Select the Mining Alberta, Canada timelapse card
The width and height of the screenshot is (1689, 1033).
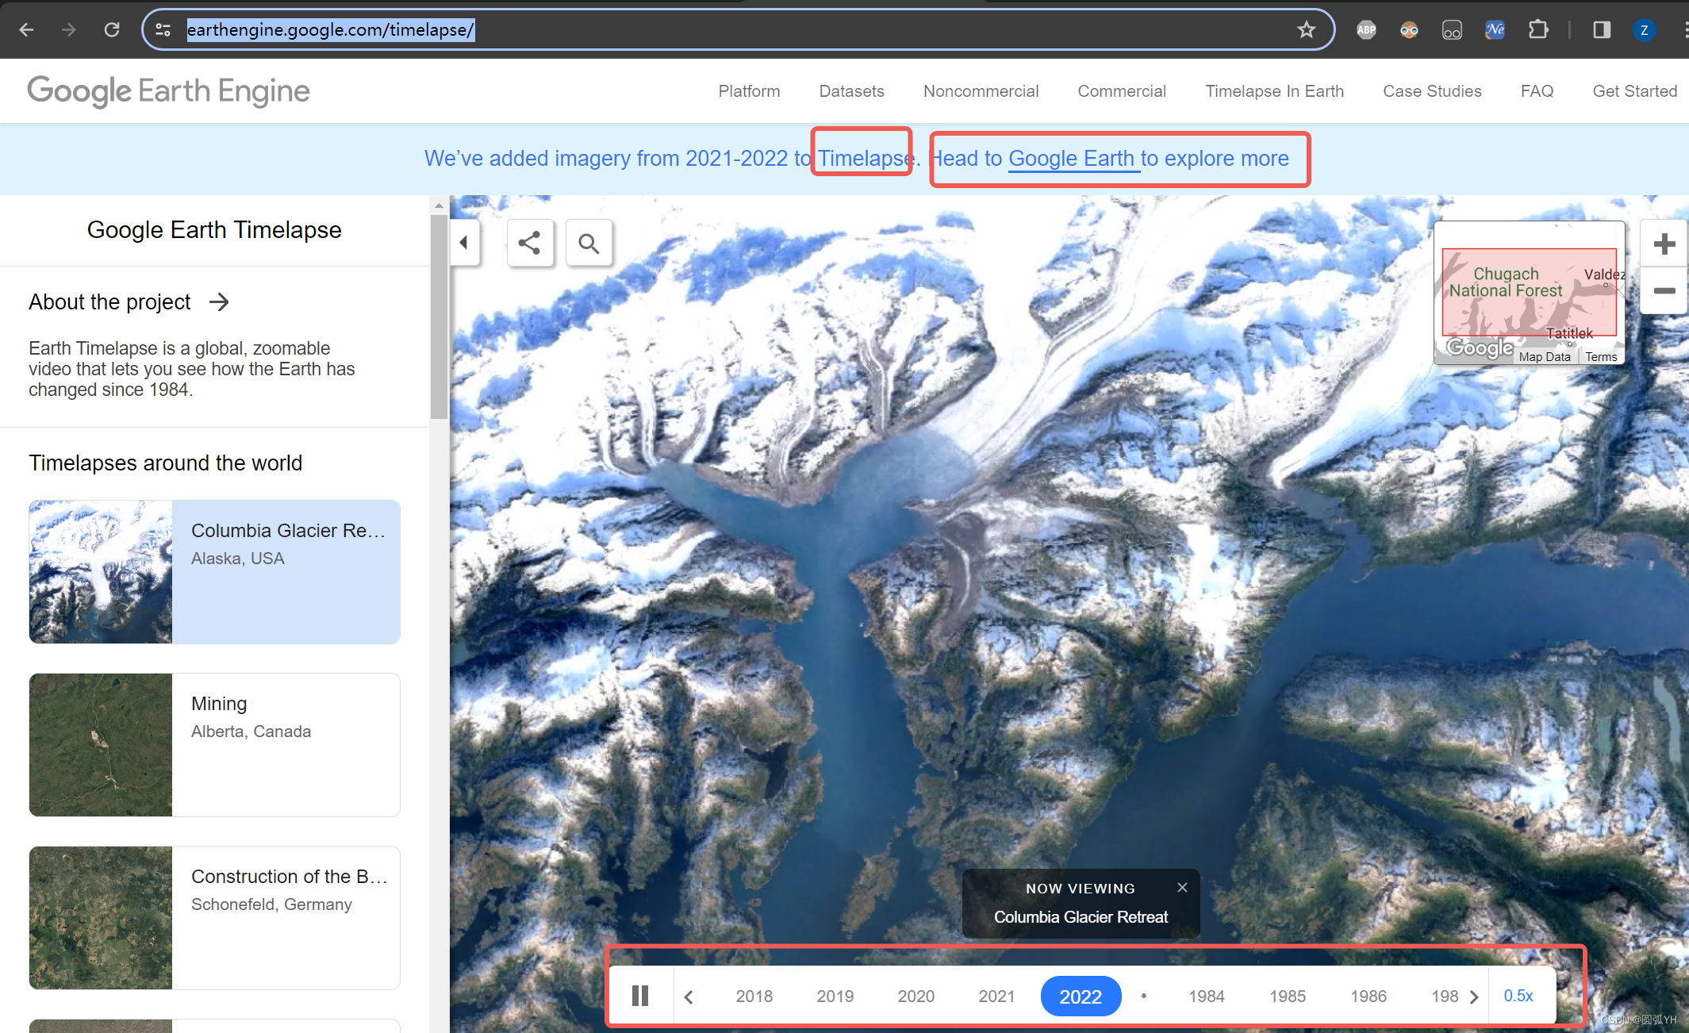coord(214,744)
